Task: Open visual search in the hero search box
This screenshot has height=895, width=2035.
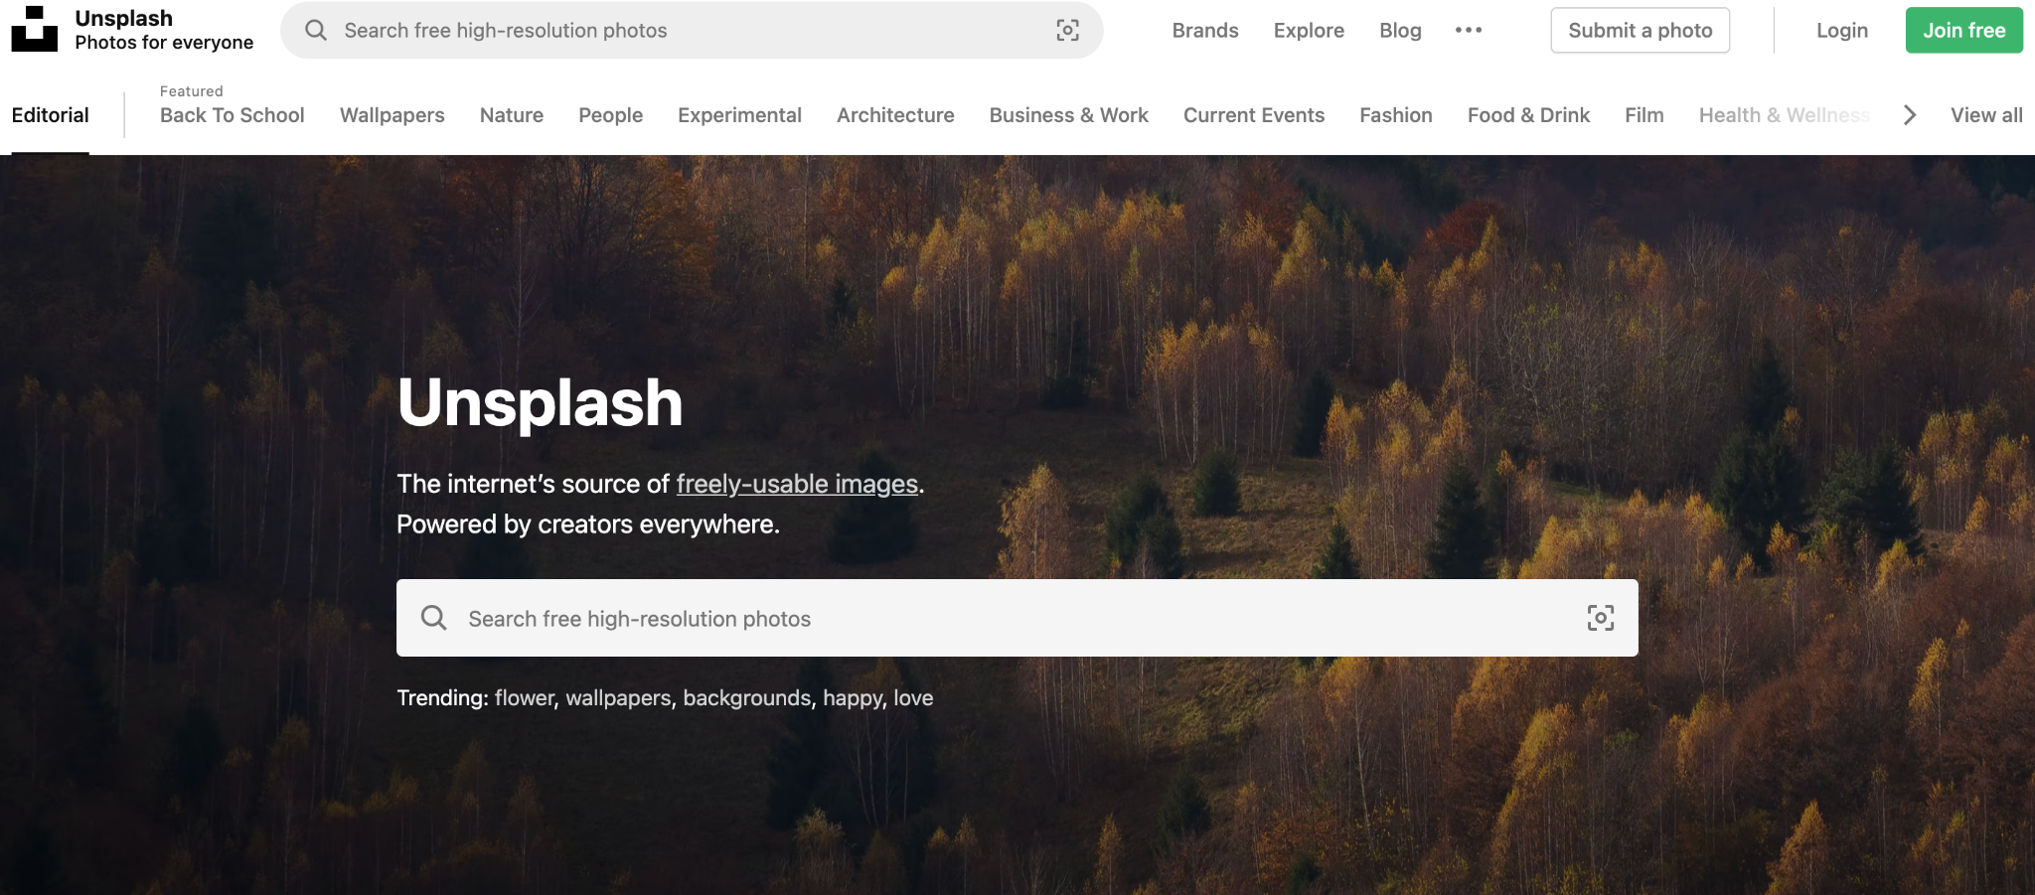Action: 1600,618
